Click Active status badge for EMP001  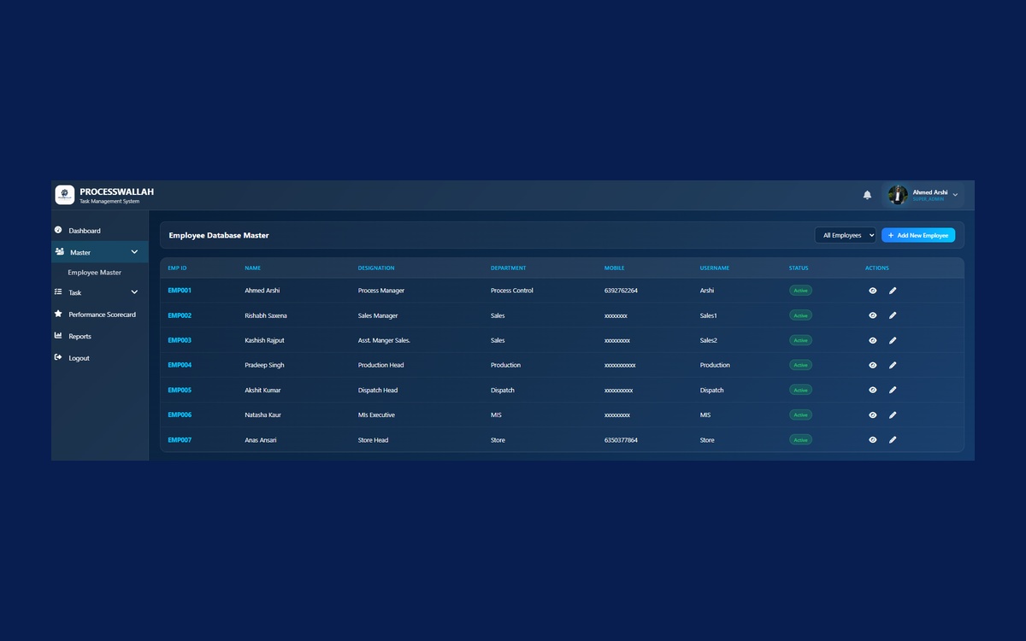click(x=800, y=291)
